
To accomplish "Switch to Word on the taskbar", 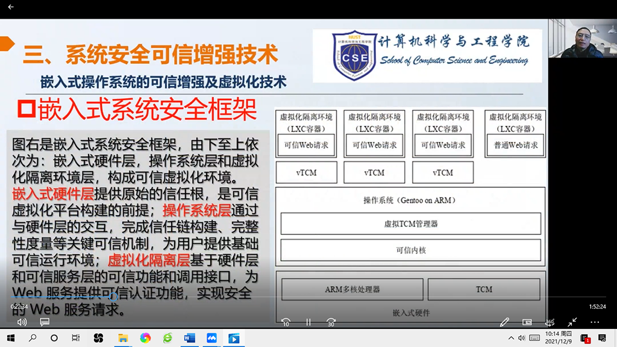I will [x=189, y=338].
